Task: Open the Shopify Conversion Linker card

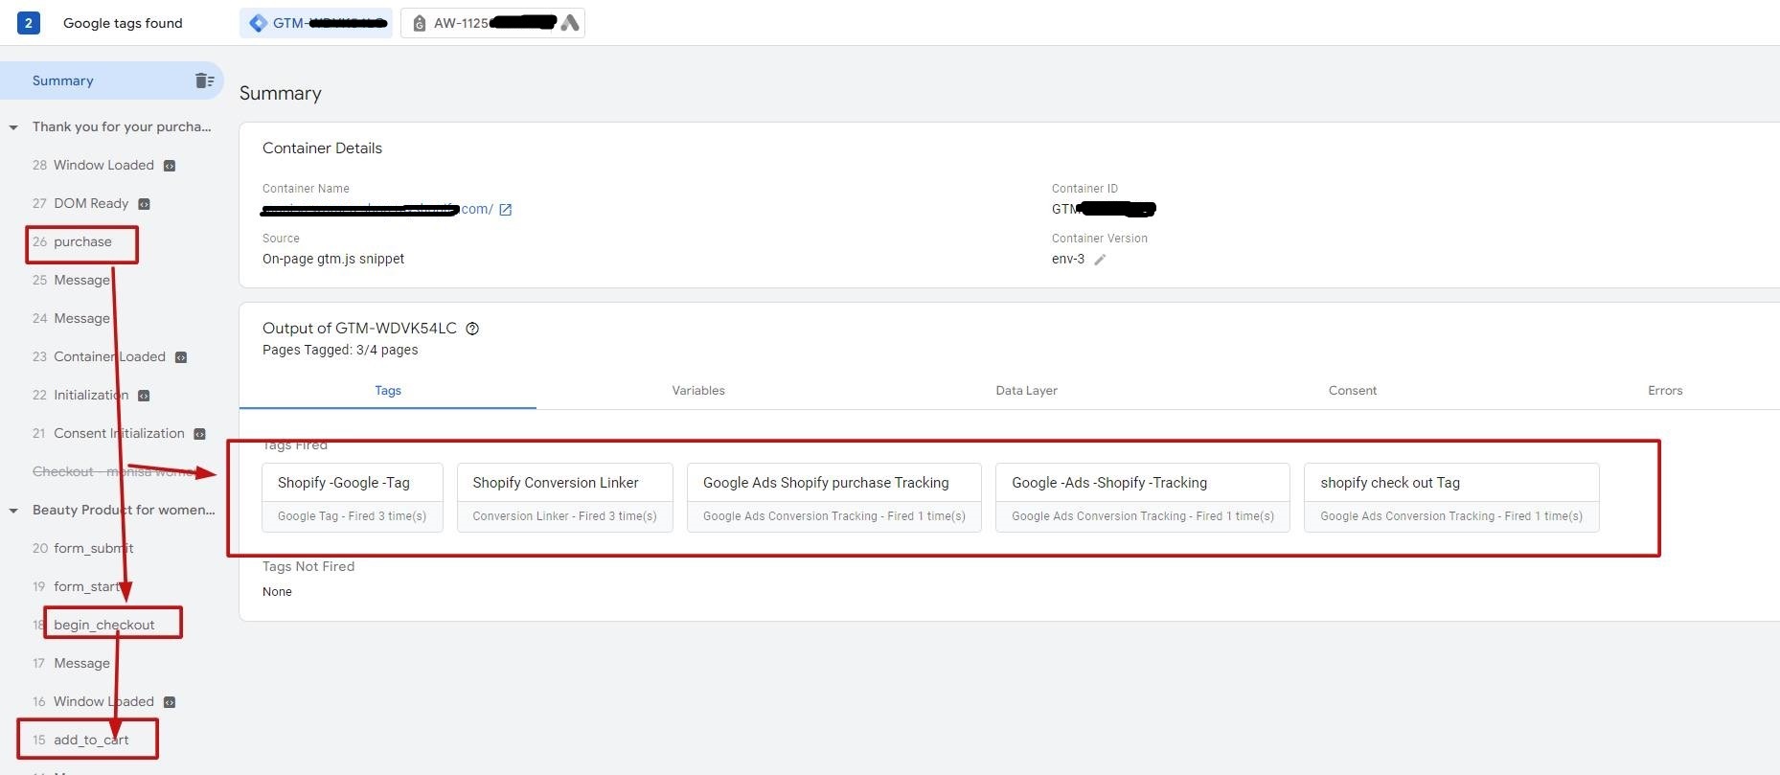Action: coord(564,498)
